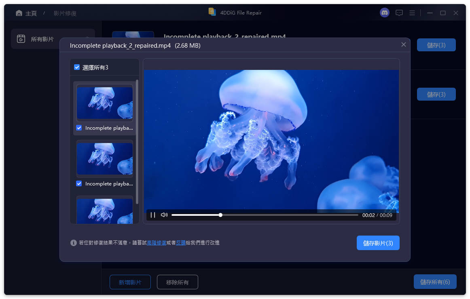
Task: Select the 所有影片 video library icon
Action: click(x=21, y=39)
